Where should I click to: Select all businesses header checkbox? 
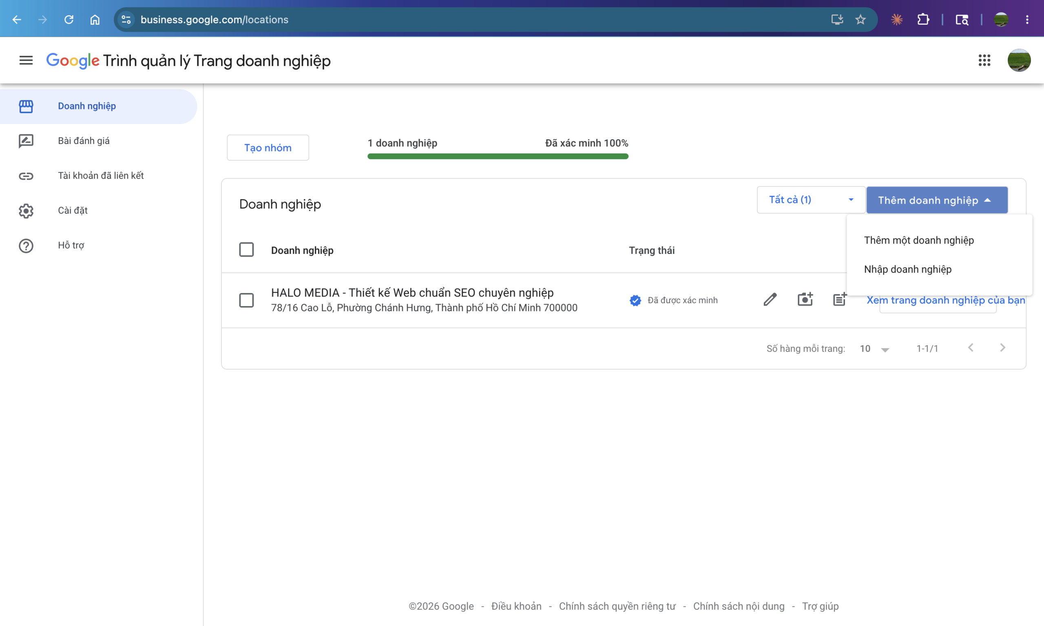[247, 250]
